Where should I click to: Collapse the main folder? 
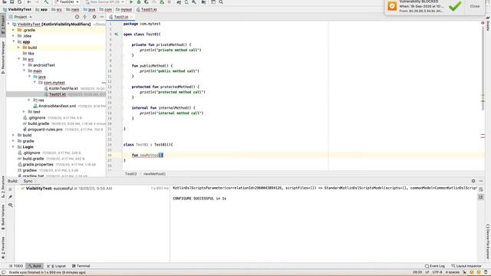(x=24, y=71)
